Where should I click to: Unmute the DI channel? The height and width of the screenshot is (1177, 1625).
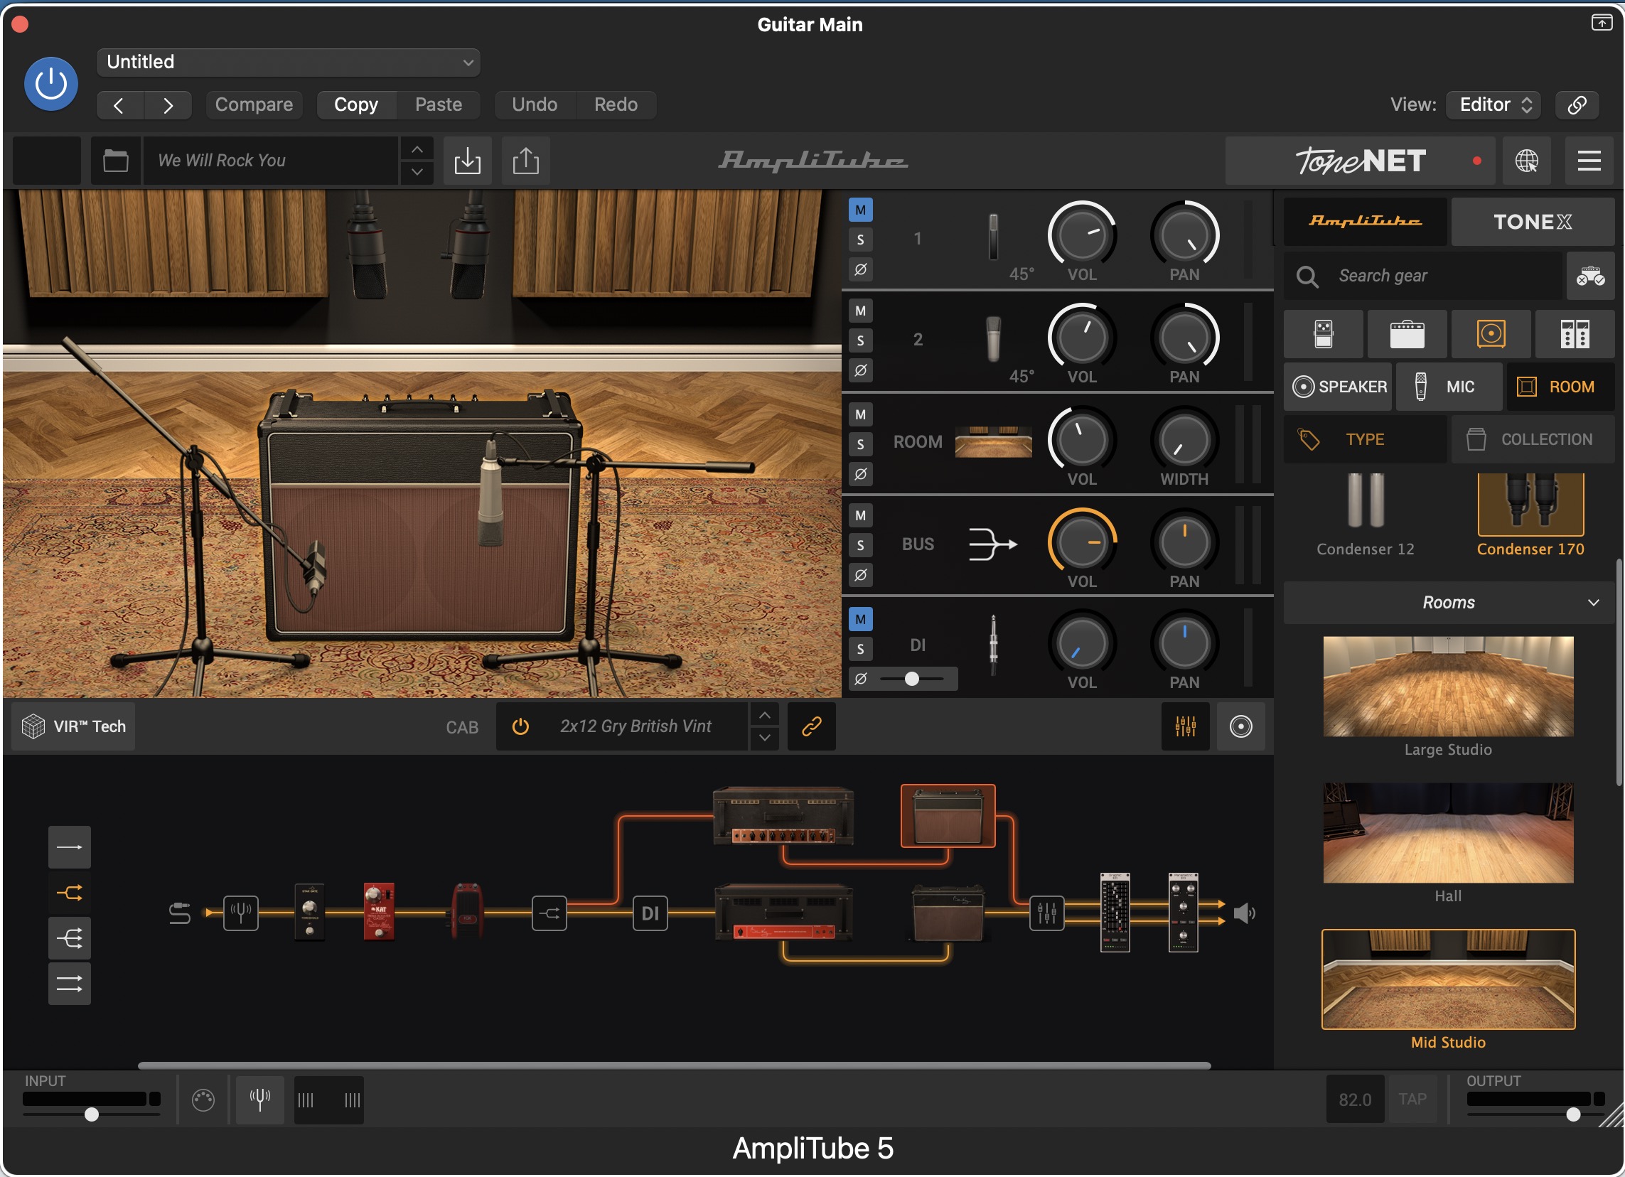(x=861, y=619)
